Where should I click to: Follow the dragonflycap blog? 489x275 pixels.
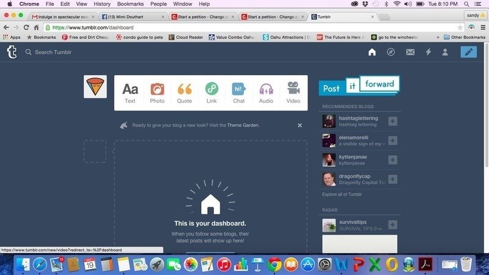click(x=392, y=179)
